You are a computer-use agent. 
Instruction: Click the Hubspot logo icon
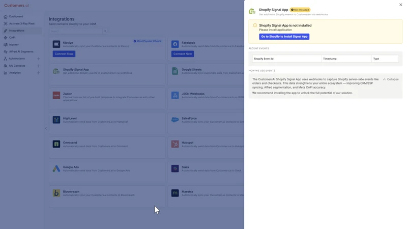coord(175,144)
